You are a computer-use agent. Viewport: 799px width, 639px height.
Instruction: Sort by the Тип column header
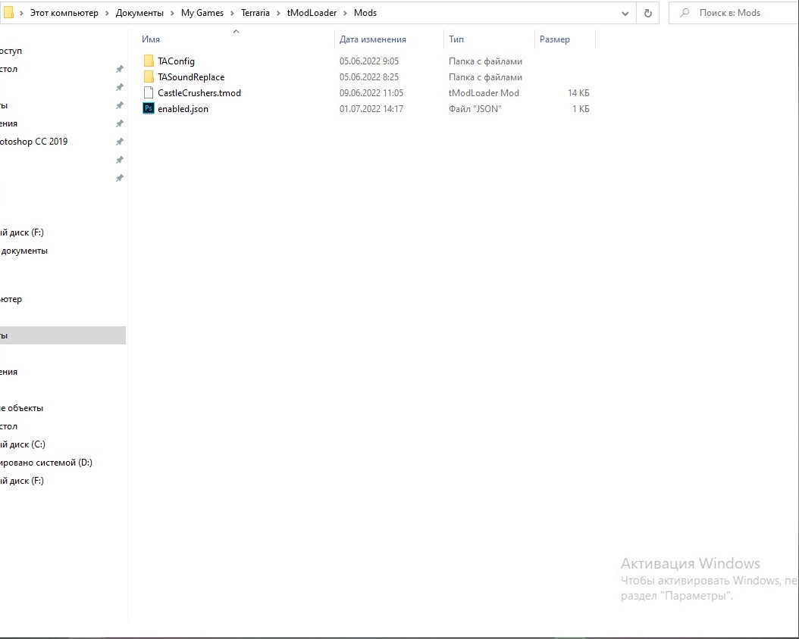click(x=456, y=39)
